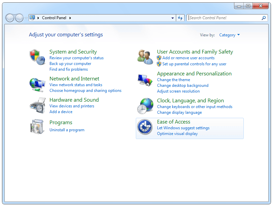Open the Appearance and Personalization monitor icon
The height and width of the screenshot is (206, 273).
click(x=145, y=80)
